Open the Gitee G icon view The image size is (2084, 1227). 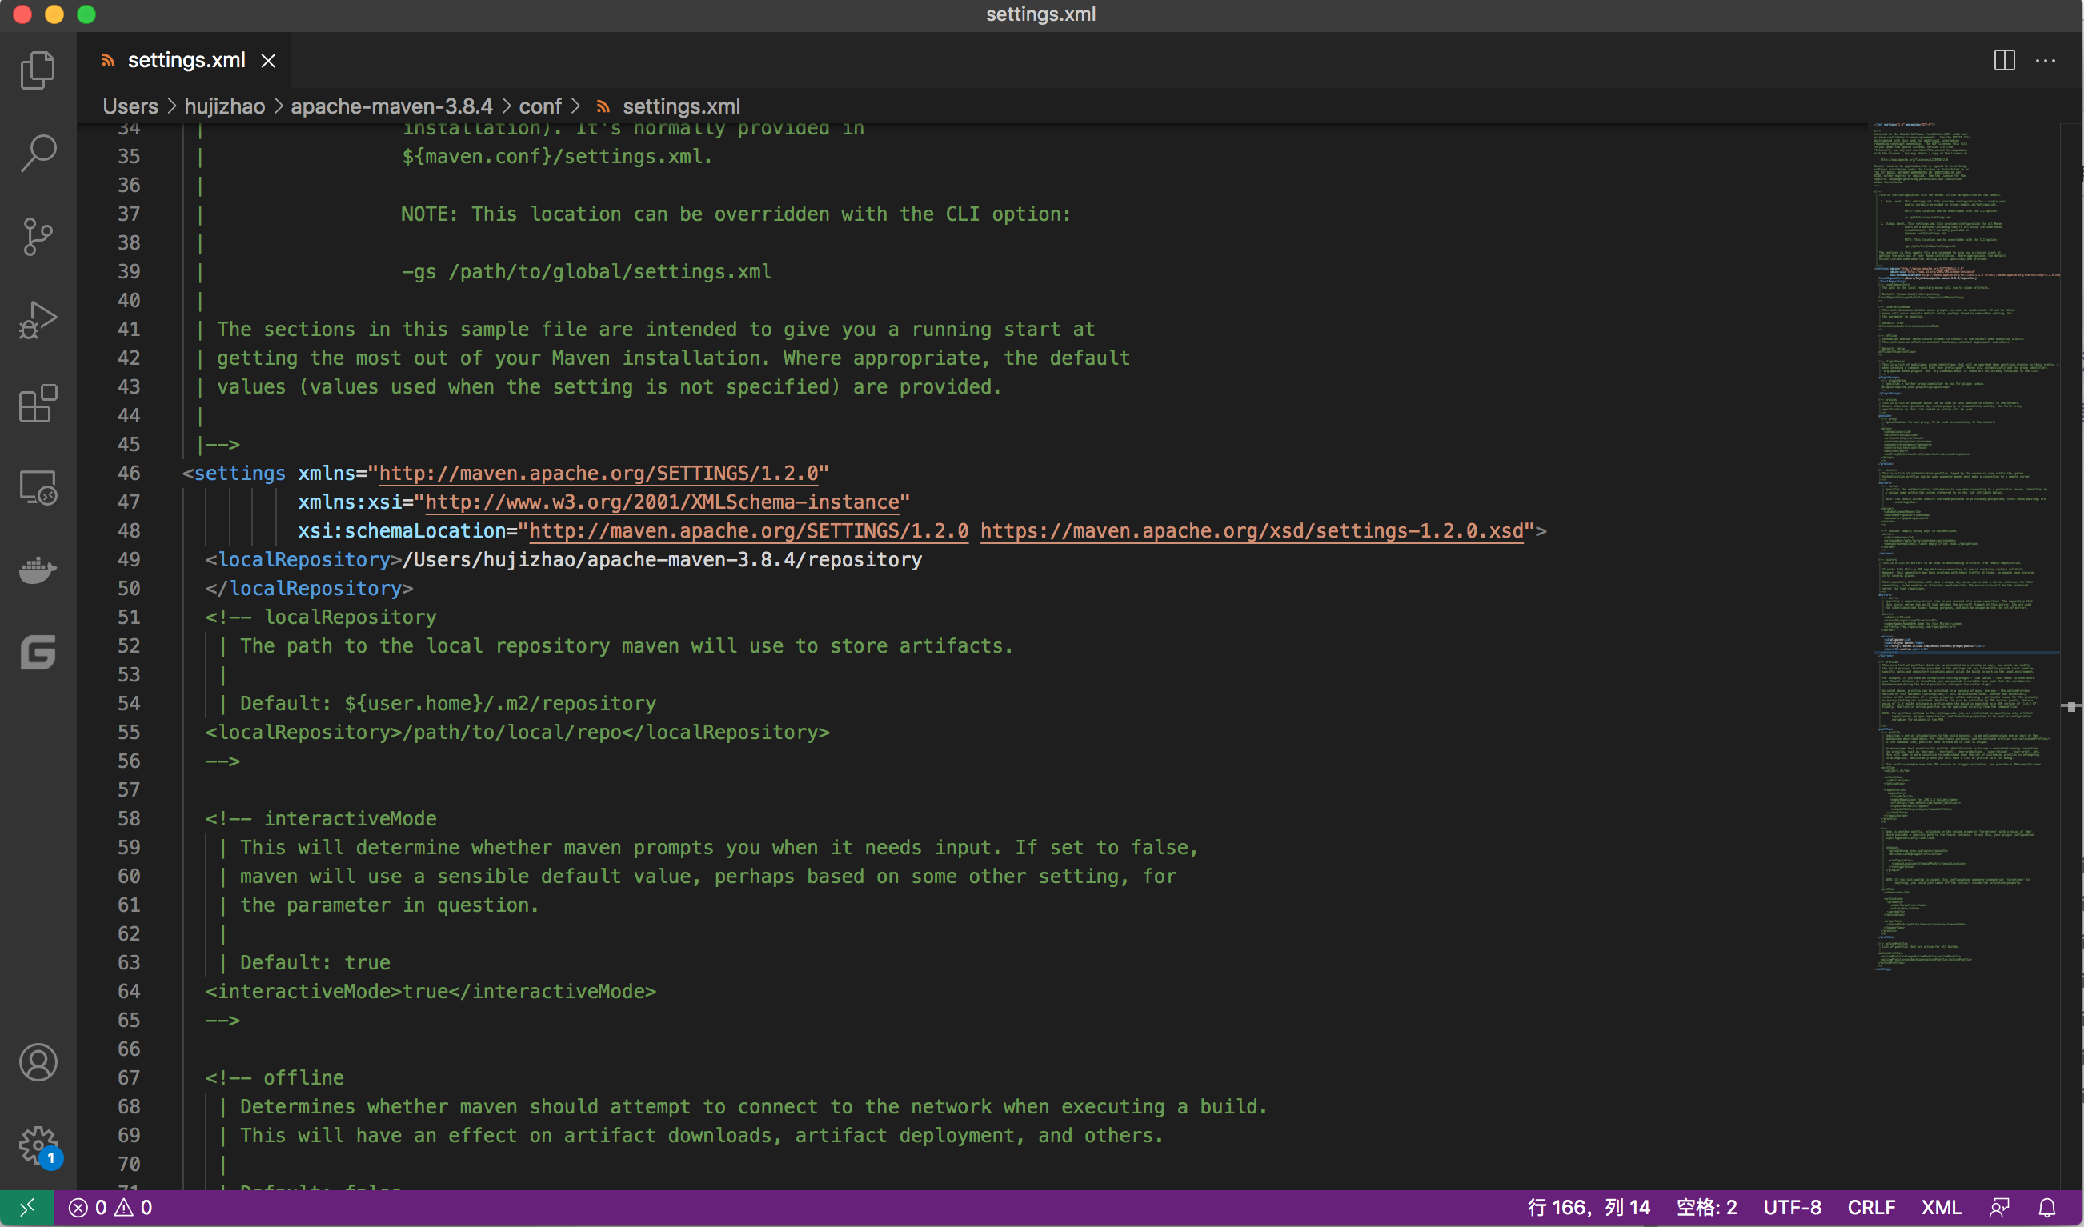click(x=38, y=653)
